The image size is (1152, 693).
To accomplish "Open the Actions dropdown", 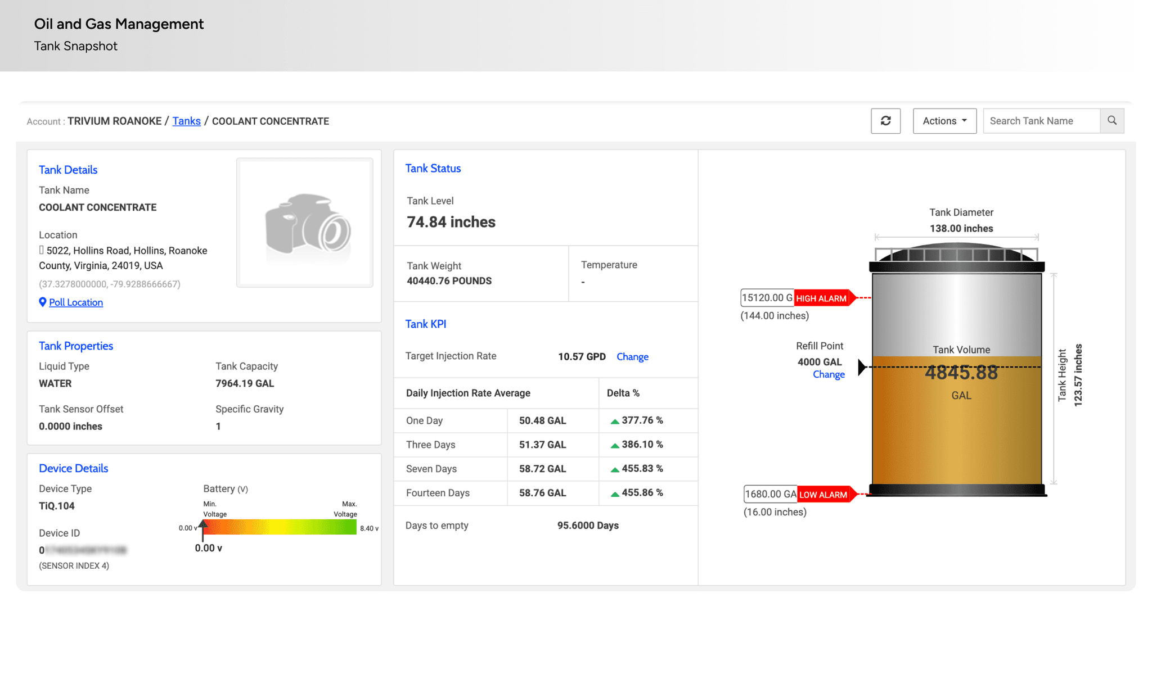I will (x=944, y=121).
